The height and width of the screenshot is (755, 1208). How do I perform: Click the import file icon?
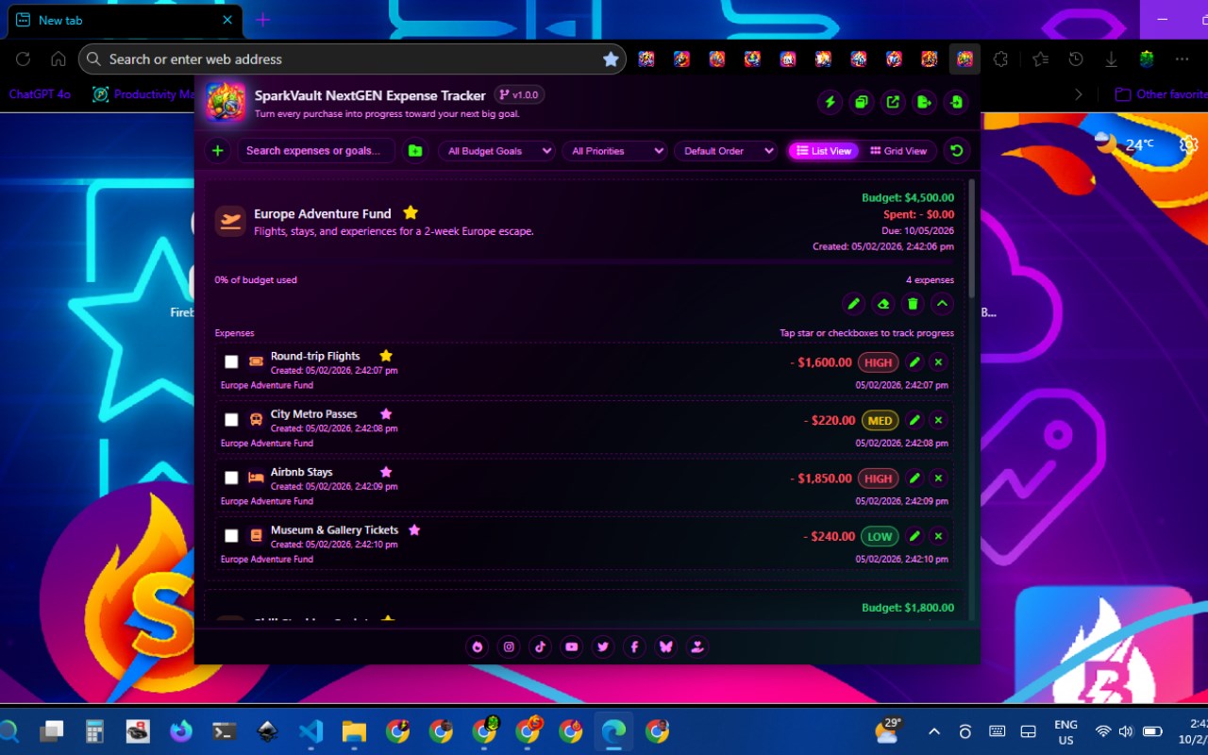[957, 102]
